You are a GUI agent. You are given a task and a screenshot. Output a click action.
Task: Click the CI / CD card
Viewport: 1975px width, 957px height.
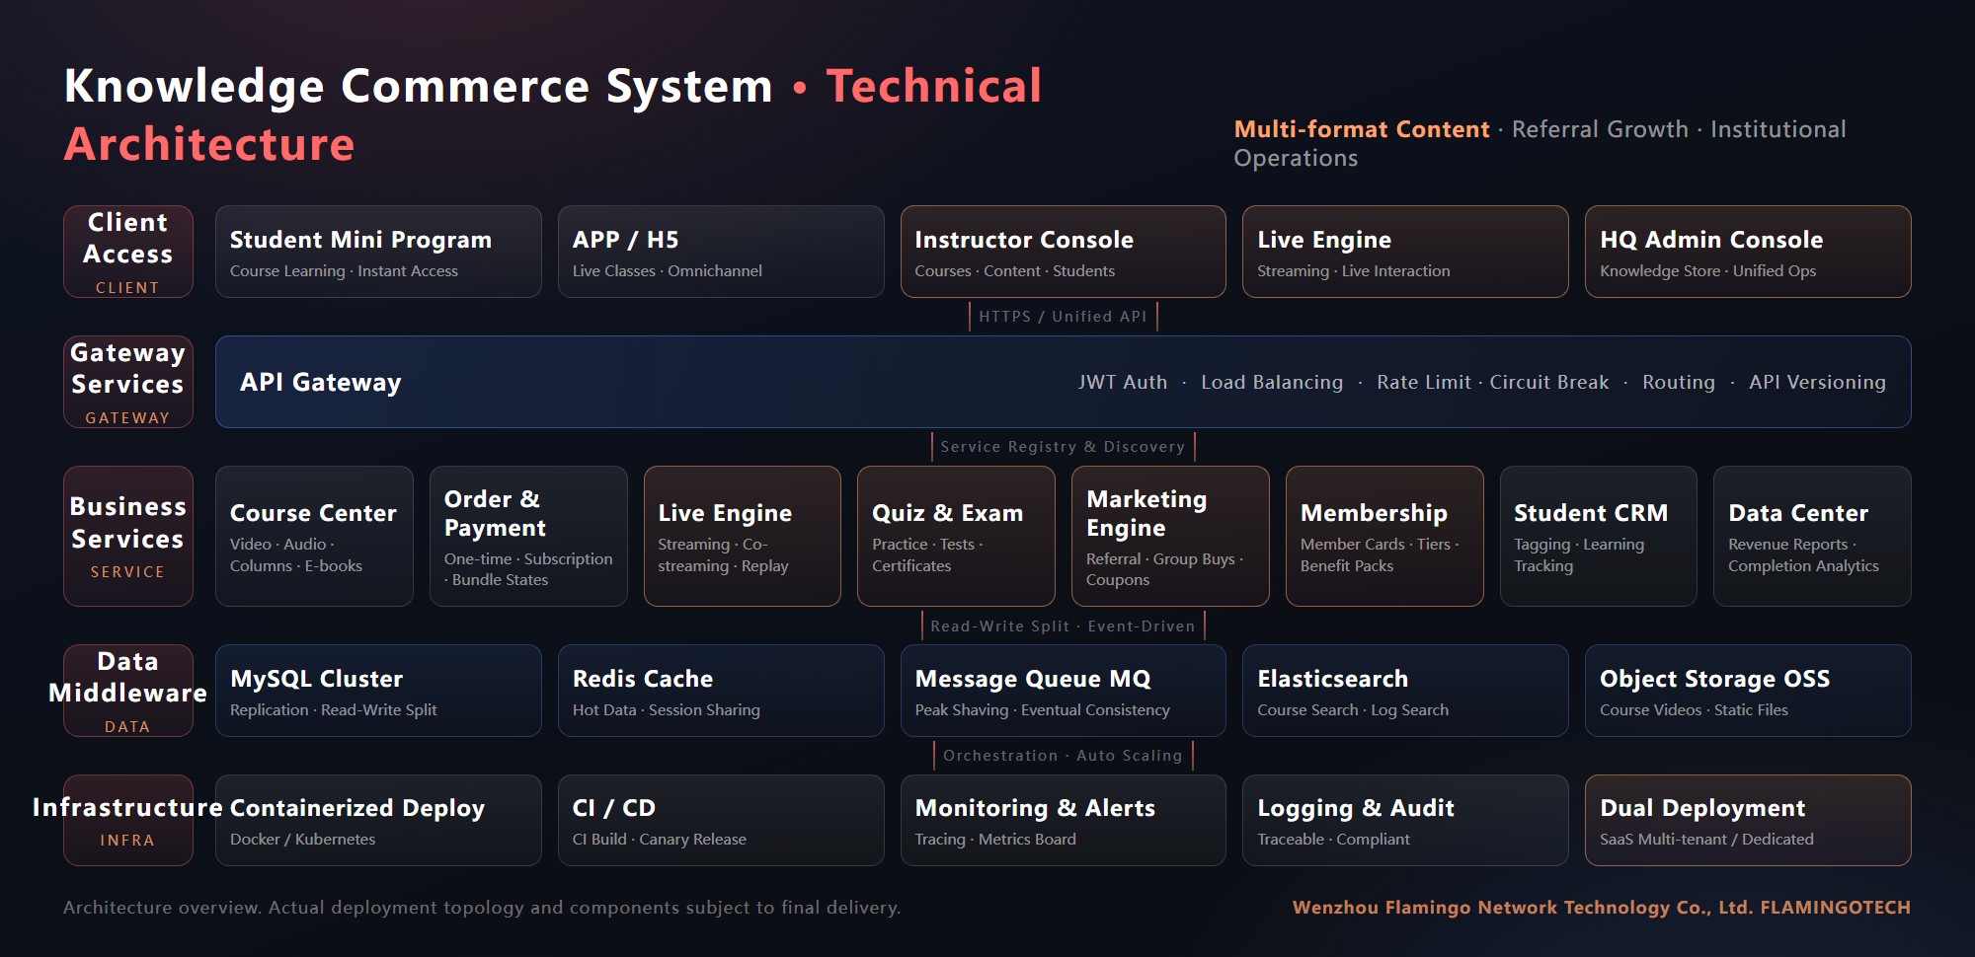point(721,821)
